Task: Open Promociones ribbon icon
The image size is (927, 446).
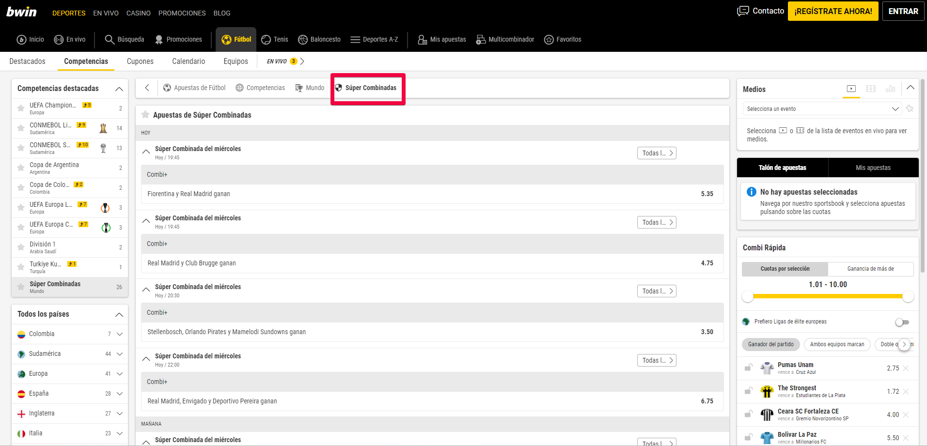Action: point(159,40)
